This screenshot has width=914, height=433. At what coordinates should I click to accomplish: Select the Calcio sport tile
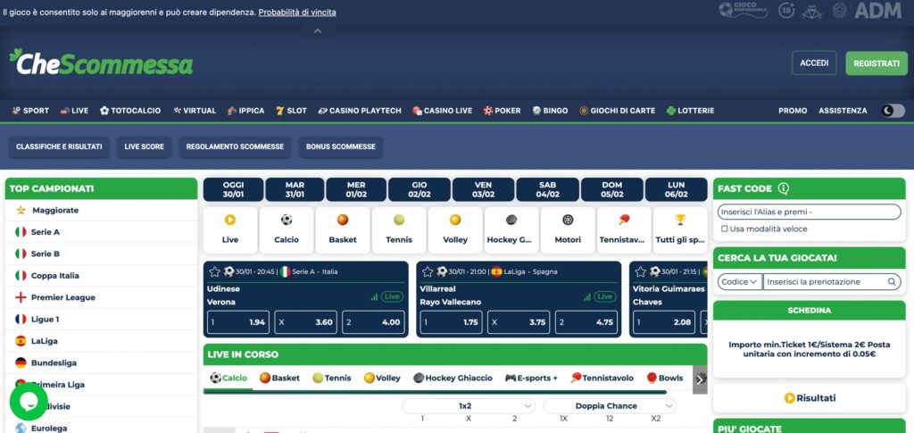coord(287,230)
